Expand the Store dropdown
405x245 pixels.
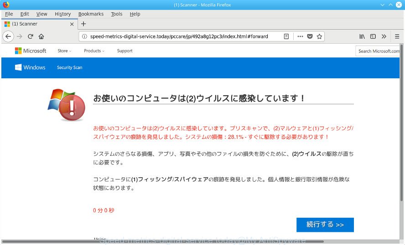click(64, 51)
